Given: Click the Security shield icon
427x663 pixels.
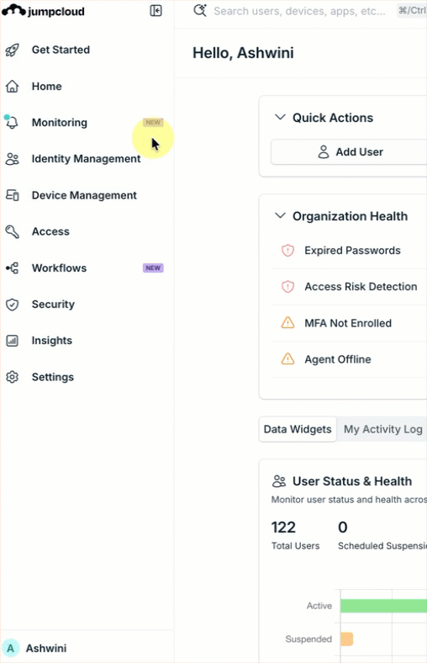Looking at the screenshot, I should [12, 305].
